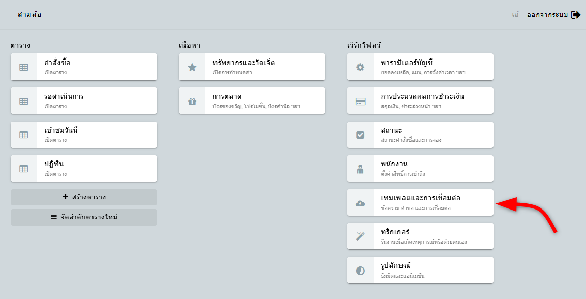The height and width of the screenshot is (299, 586).
Task: Click the star icon for ทรัพยากรและวิดเจ็ต
Action: coord(192,67)
